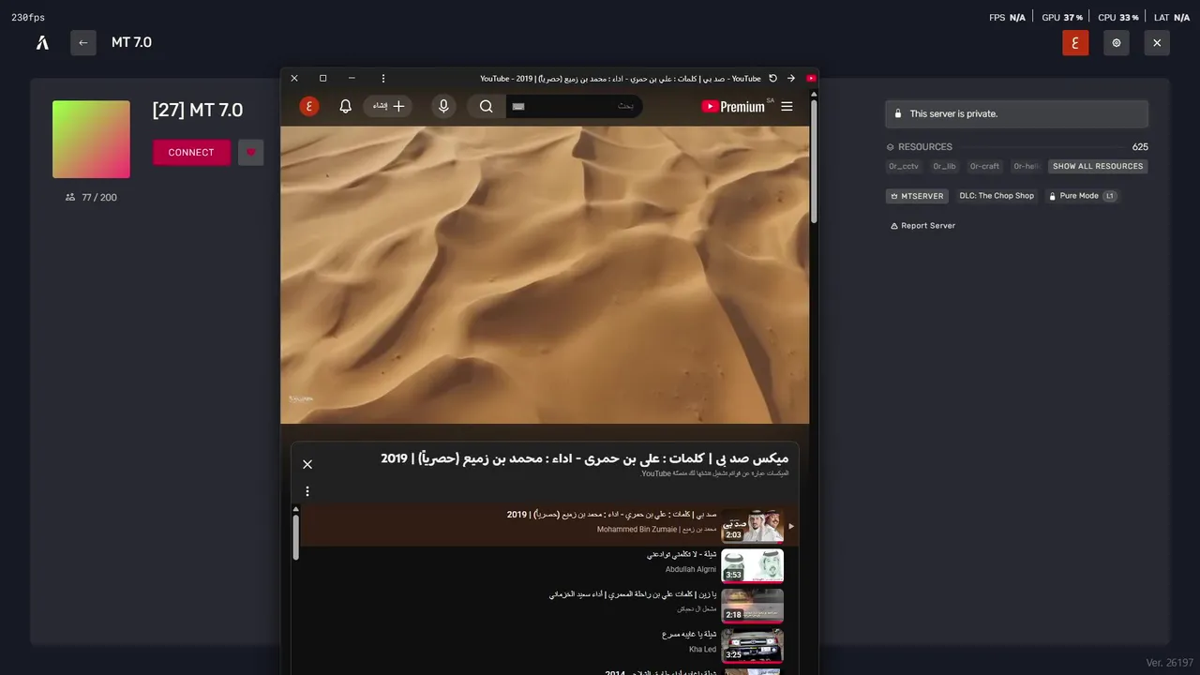Open YouTube notifications bell
Image resolution: width=1200 pixels, height=675 pixels.
(x=345, y=107)
